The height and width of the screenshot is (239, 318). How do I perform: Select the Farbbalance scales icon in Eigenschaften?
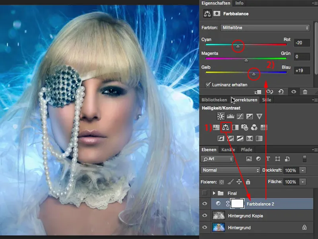pyautogui.click(x=207, y=14)
